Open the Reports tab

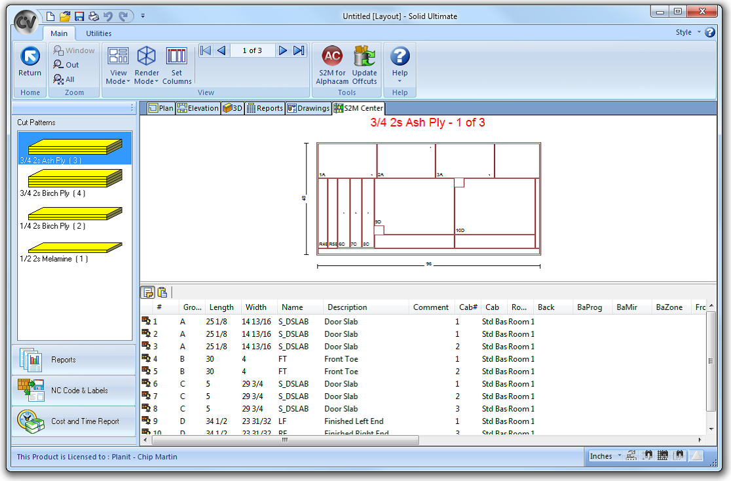[x=265, y=108]
